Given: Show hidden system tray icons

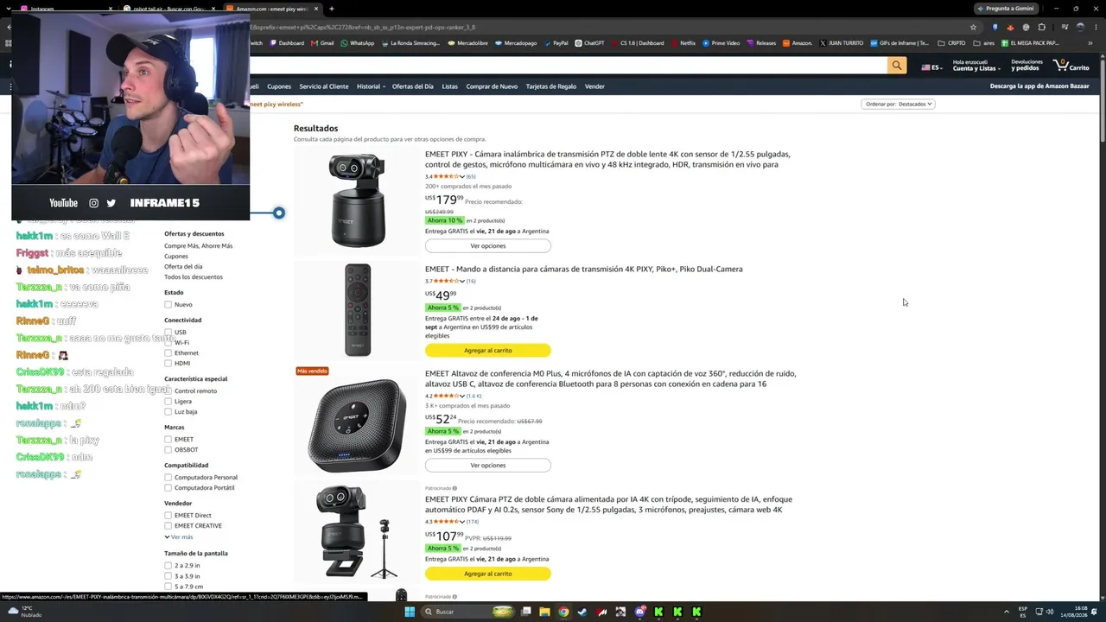Looking at the screenshot, I should 1006,612.
